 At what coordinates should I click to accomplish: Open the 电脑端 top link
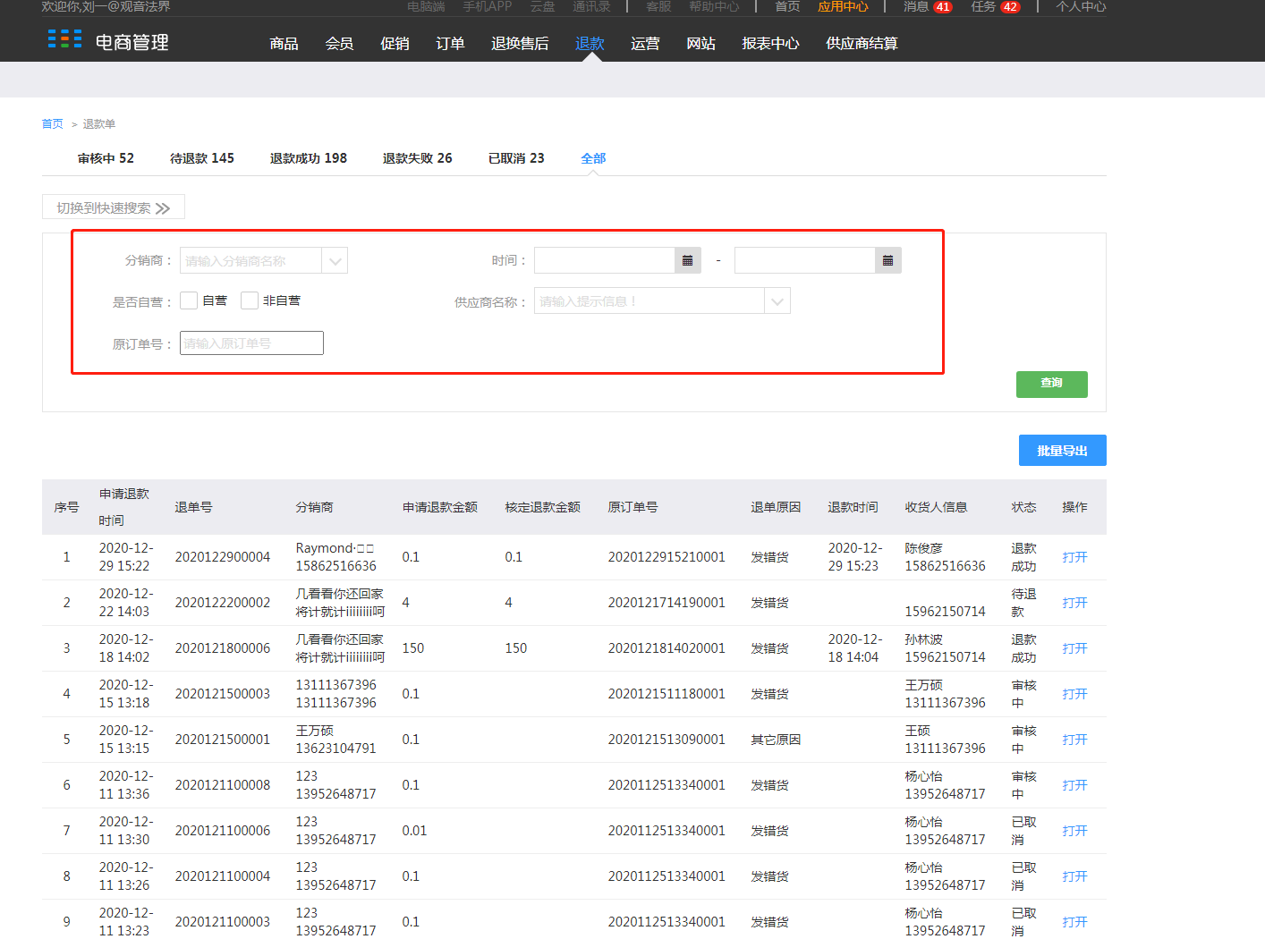[426, 6]
